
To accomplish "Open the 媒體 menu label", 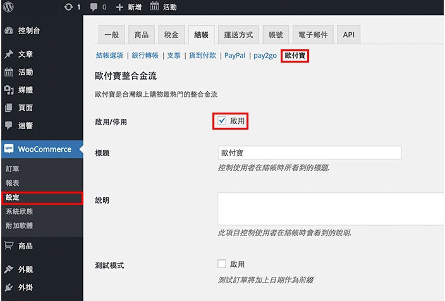I will (x=25, y=90).
